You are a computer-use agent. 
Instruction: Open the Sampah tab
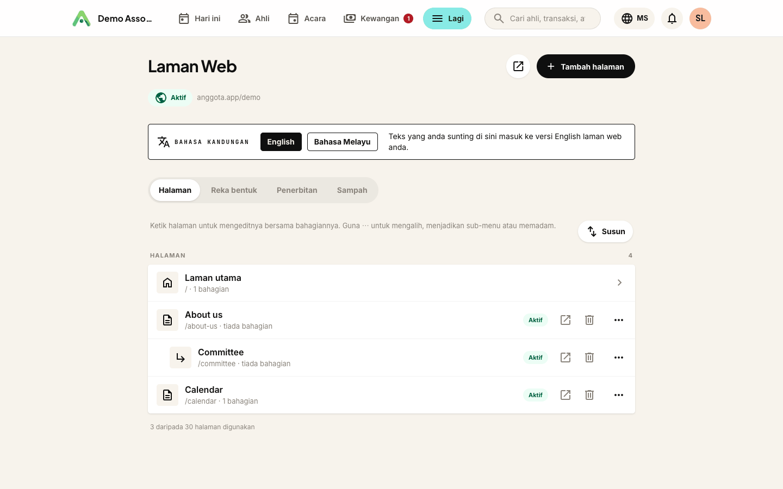[x=352, y=190]
